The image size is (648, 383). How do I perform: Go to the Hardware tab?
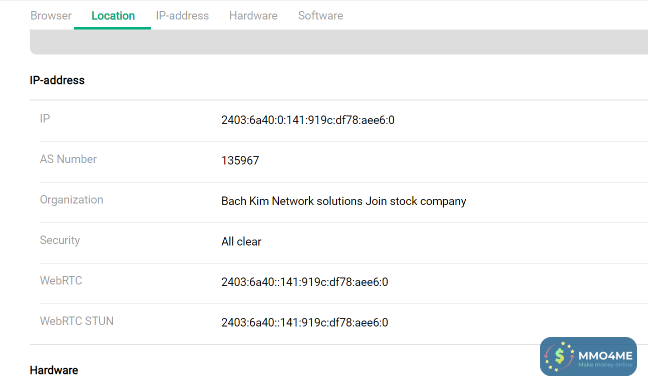253,15
